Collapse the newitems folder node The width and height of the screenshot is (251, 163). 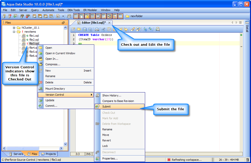(x=14, y=32)
